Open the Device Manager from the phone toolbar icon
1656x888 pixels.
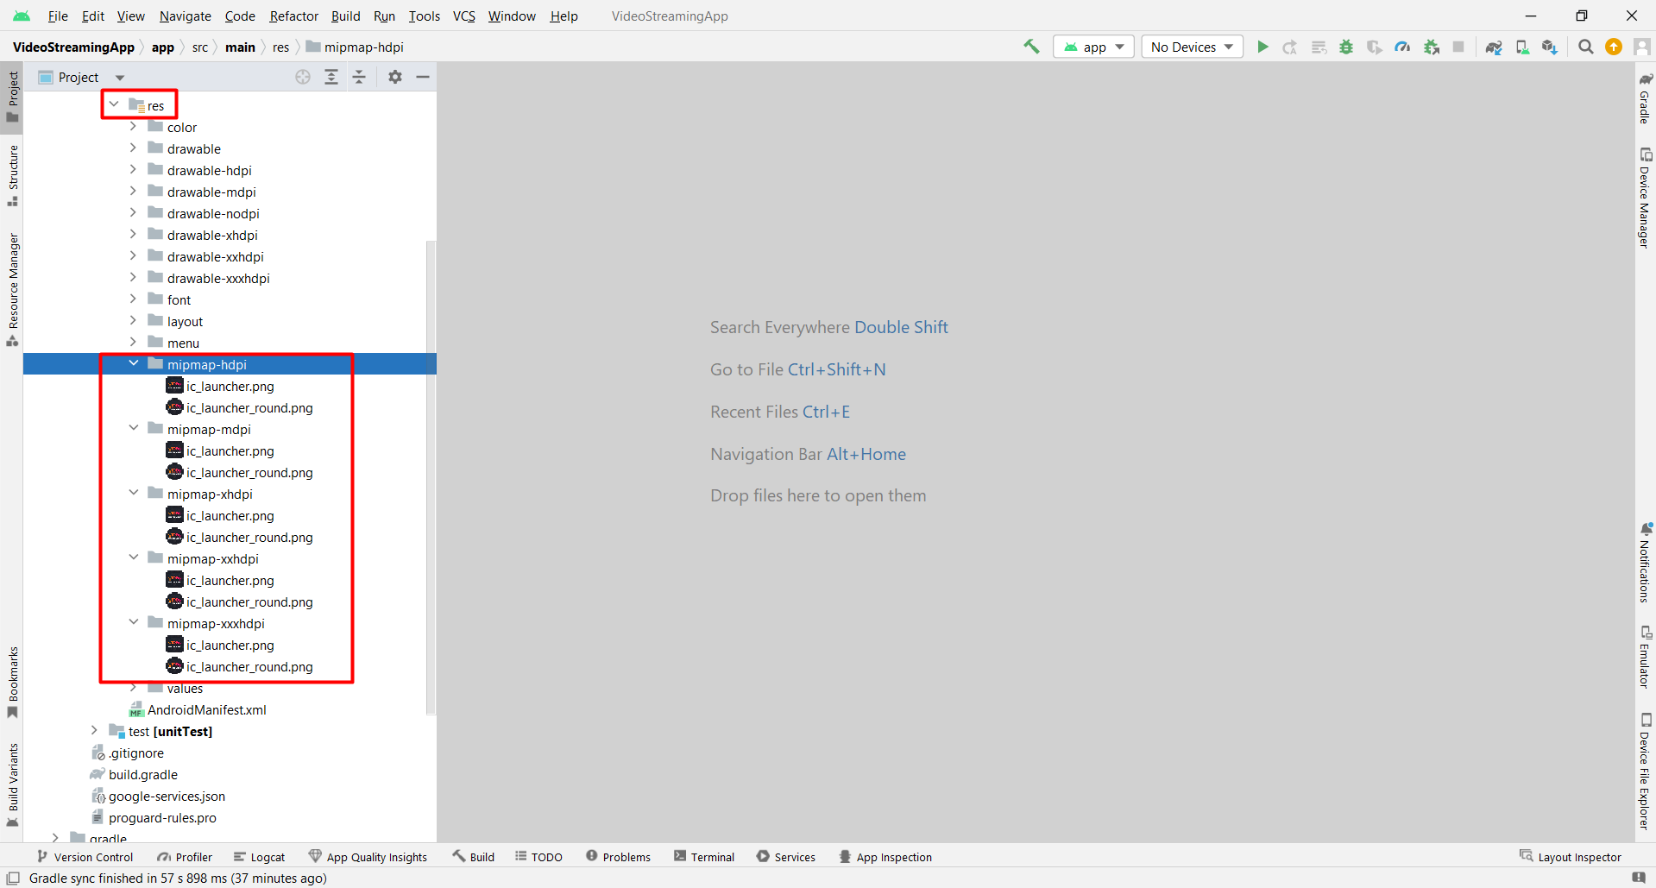[x=1523, y=47]
